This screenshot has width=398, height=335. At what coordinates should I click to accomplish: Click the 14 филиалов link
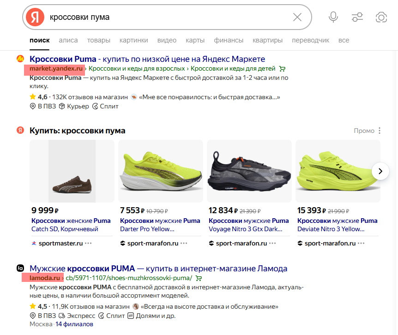pos(74,324)
